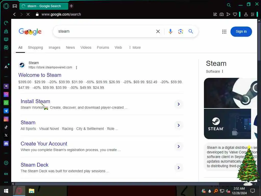This screenshot has height=196, width=261.
Task: Open the Software panel options dots
Action: (x=222, y=71)
